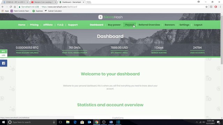
Task: Open the Support page
Action: tap(73, 25)
